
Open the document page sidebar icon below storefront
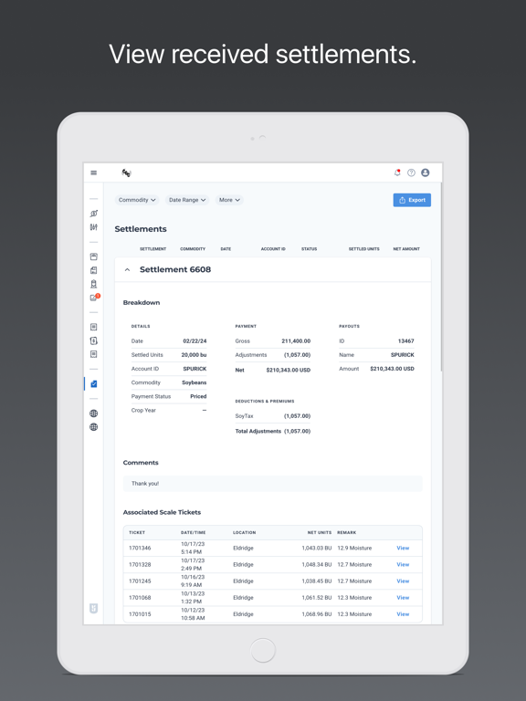[93, 270]
